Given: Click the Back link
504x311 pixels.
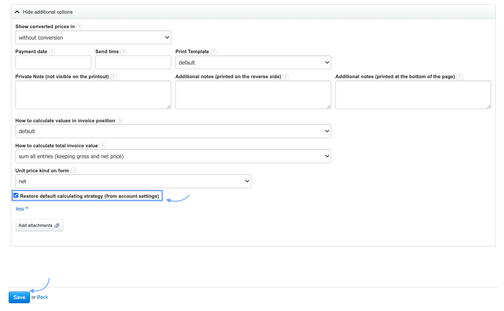Looking at the screenshot, I should click(42, 297).
